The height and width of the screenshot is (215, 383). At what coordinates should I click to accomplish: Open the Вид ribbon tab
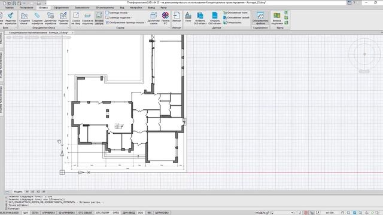tap(122, 8)
